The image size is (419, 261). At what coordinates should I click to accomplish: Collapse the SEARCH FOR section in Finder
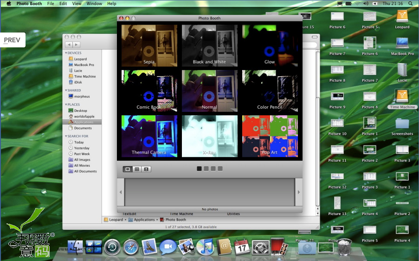66,136
